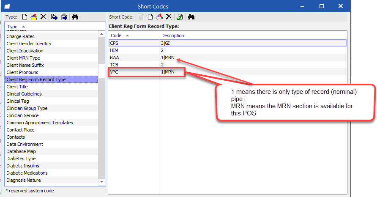This screenshot has height=197, width=377.
Task: Click the TCB row description value 2
Action: coord(162,65)
